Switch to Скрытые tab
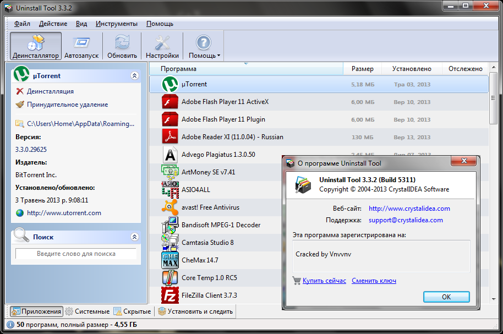 [x=132, y=311]
